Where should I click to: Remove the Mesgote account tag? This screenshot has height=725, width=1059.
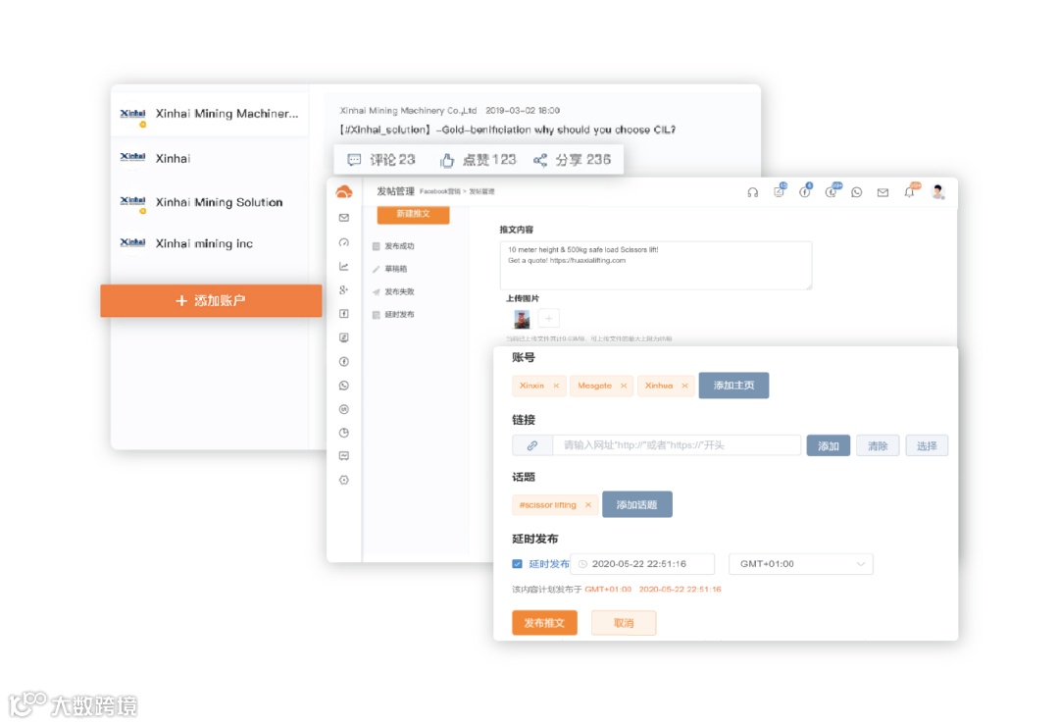tap(624, 386)
